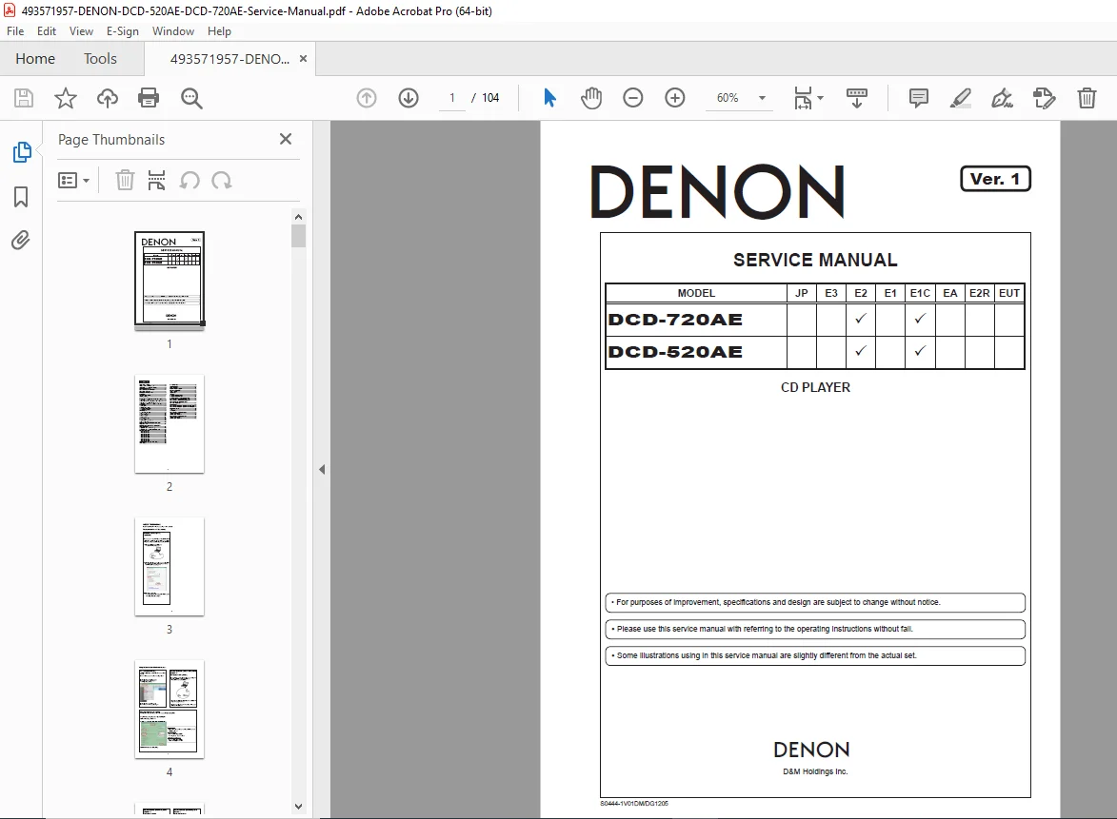This screenshot has height=819, width=1117.
Task: Rotate pages clockwise
Action: click(222, 181)
